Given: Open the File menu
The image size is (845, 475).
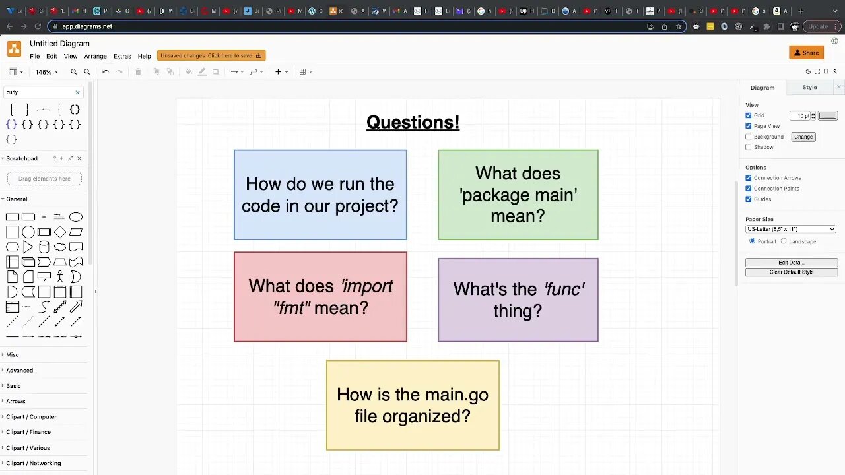Looking at the screenshot, I should click(34, 57).
